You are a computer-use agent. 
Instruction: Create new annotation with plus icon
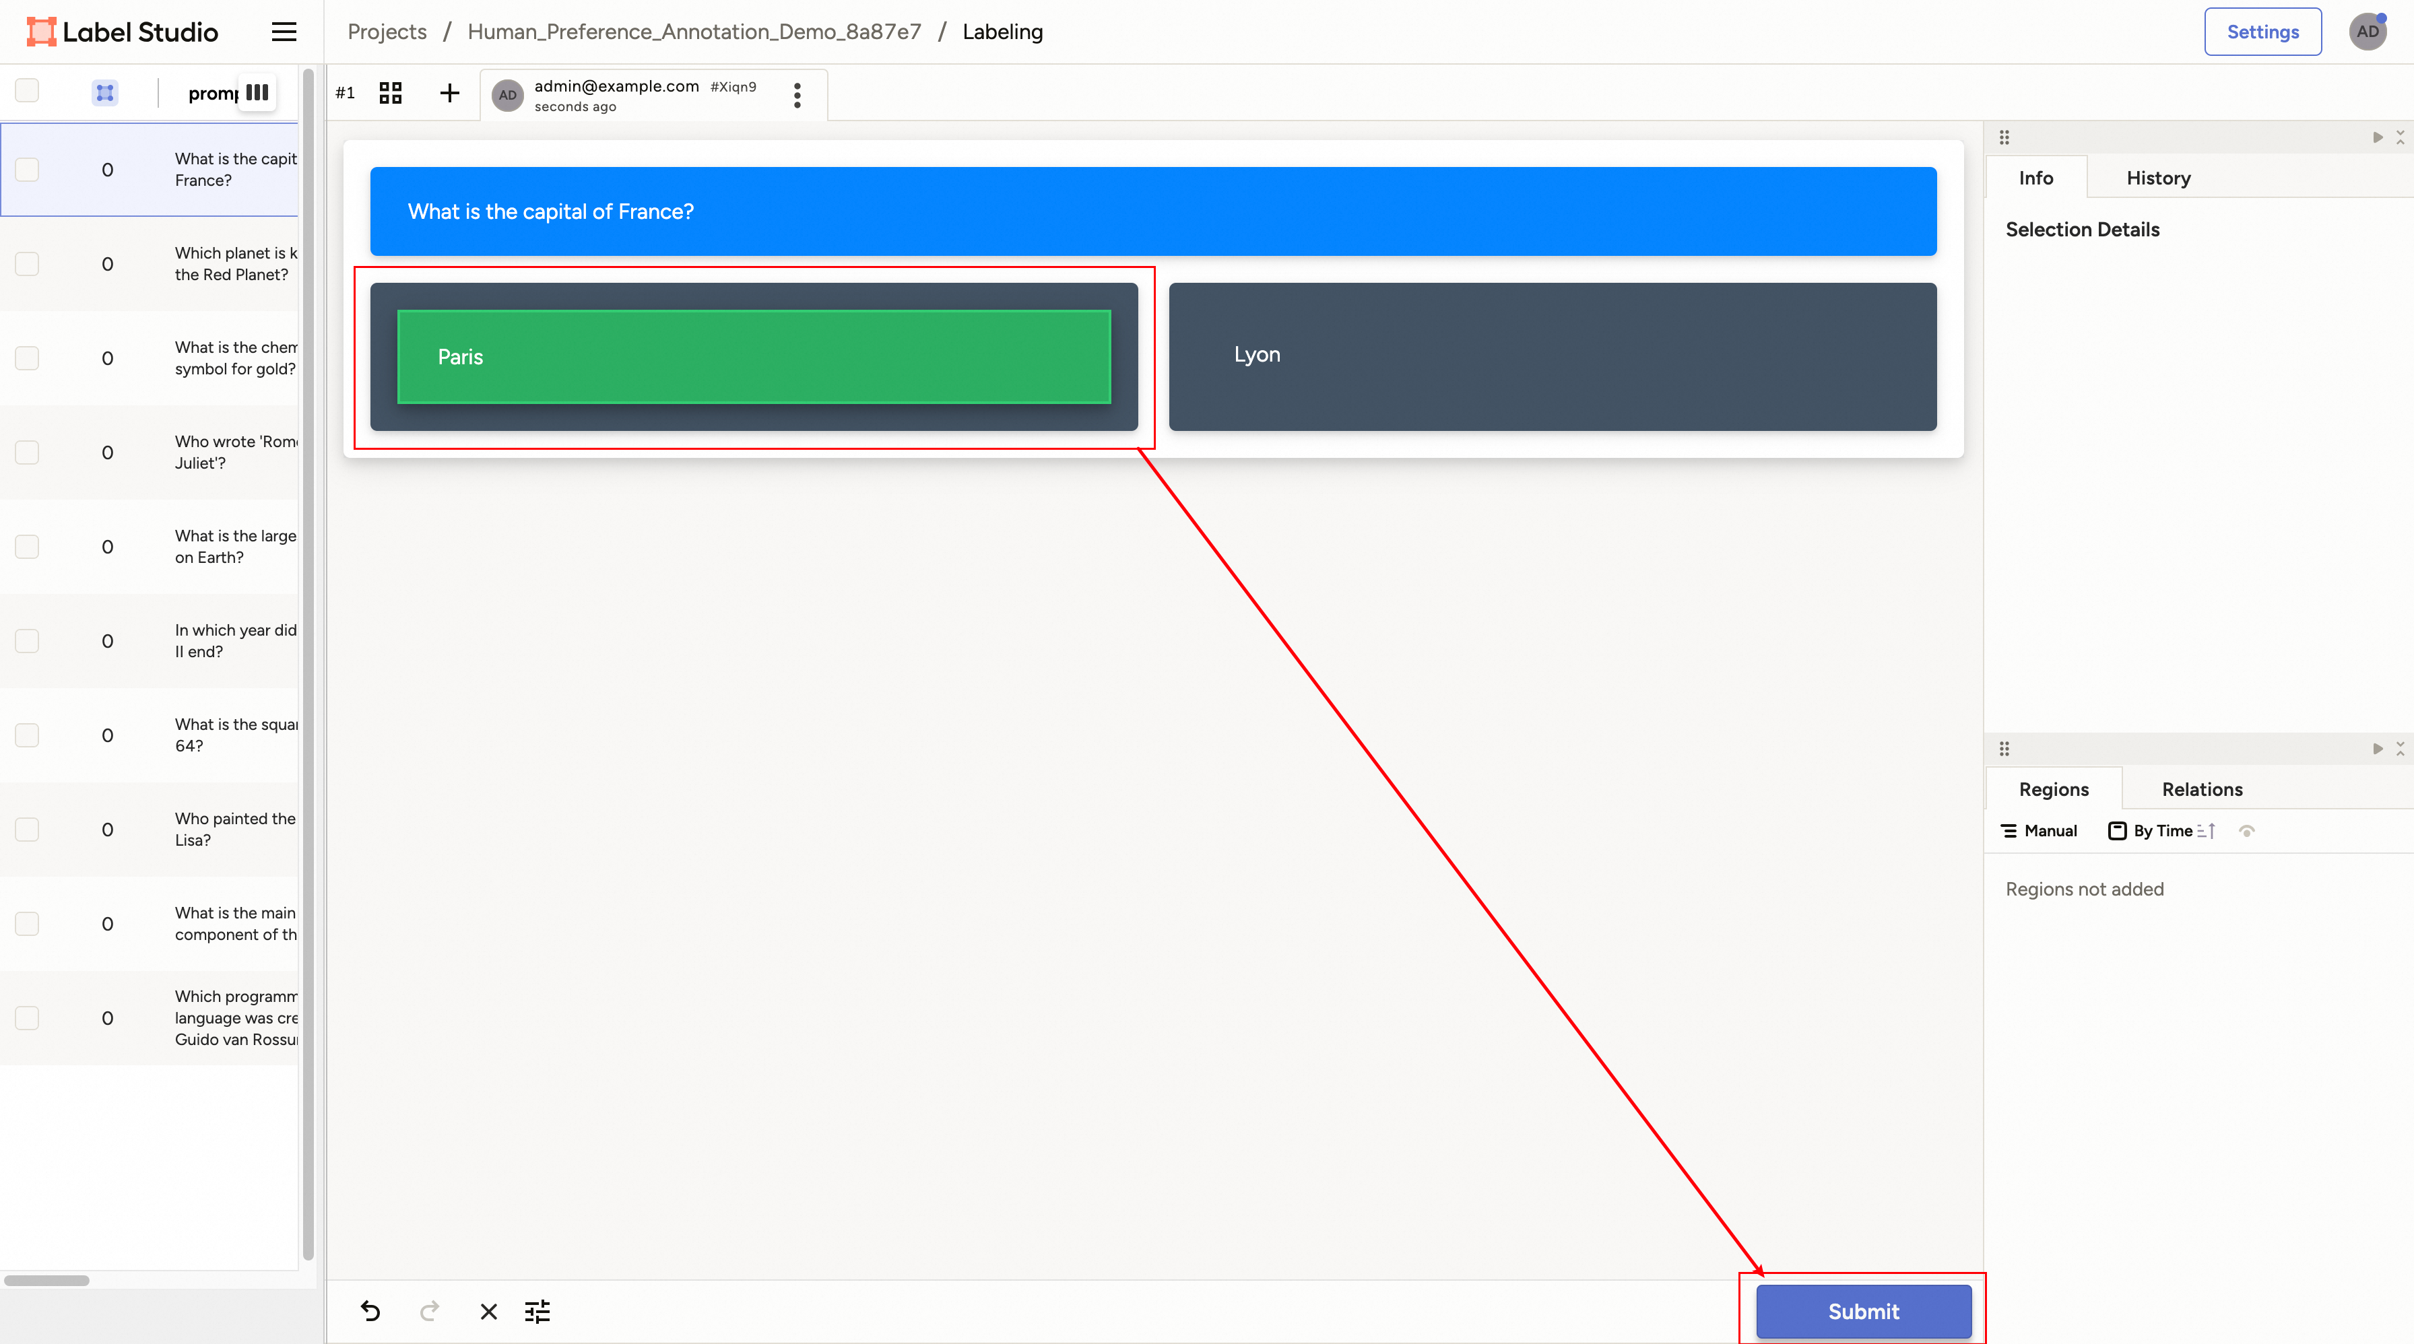pos(450,93)
